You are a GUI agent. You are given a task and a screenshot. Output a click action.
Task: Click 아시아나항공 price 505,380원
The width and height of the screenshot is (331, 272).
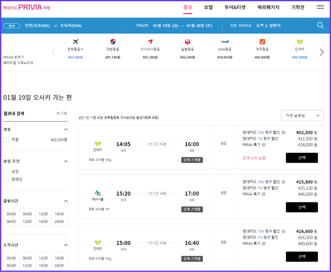point(150,57)
